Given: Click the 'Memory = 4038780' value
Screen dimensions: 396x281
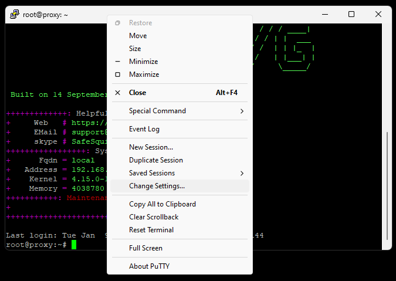Looking at the screenshot, I should tap(88, 188).
